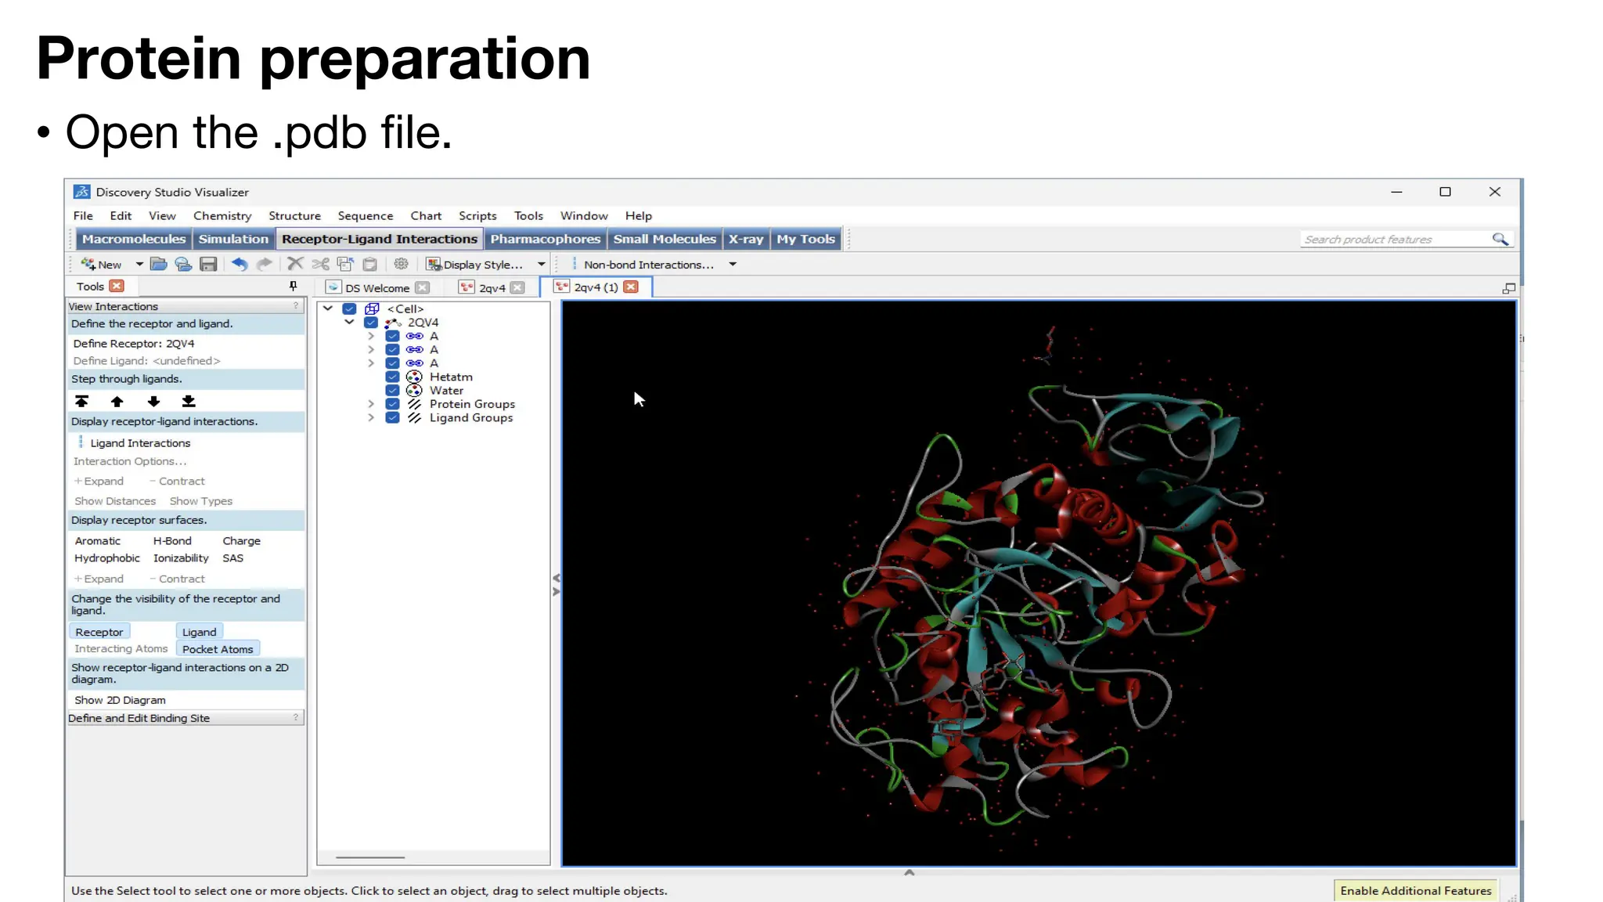Click the Paste clipboard icon

(370, 264)
